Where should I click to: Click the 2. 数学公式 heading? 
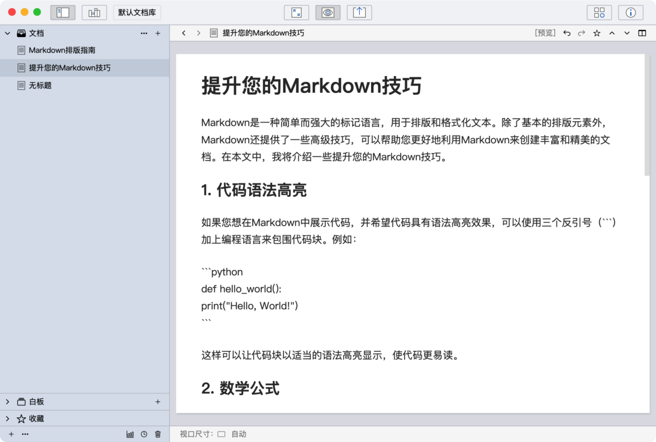coord(240,388)
